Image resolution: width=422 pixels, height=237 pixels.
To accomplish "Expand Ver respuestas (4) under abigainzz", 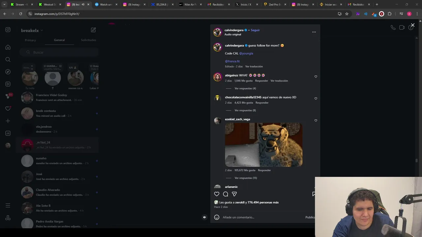I will pos(245,89).
